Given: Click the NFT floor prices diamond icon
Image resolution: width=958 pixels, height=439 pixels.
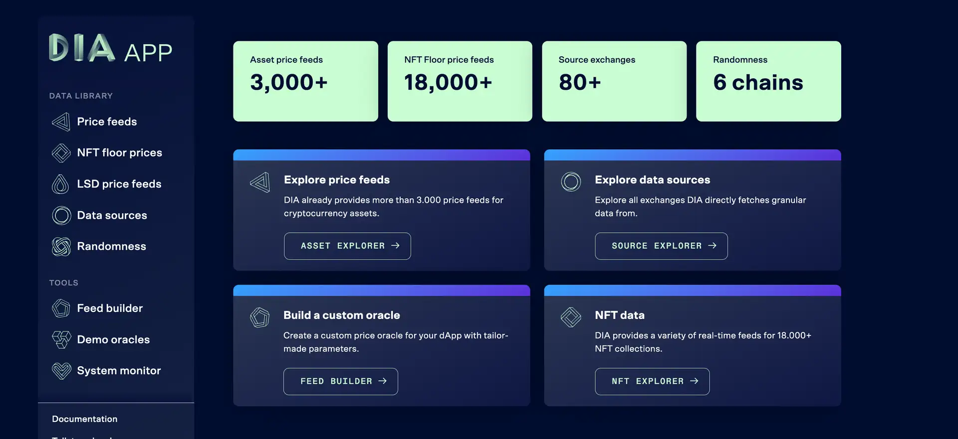Looking at the screenshot, I should 61,153.
